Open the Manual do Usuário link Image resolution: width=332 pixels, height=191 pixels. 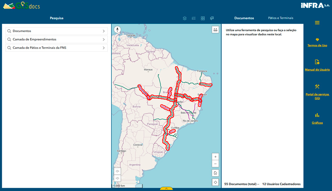click(x=317, y=70)
